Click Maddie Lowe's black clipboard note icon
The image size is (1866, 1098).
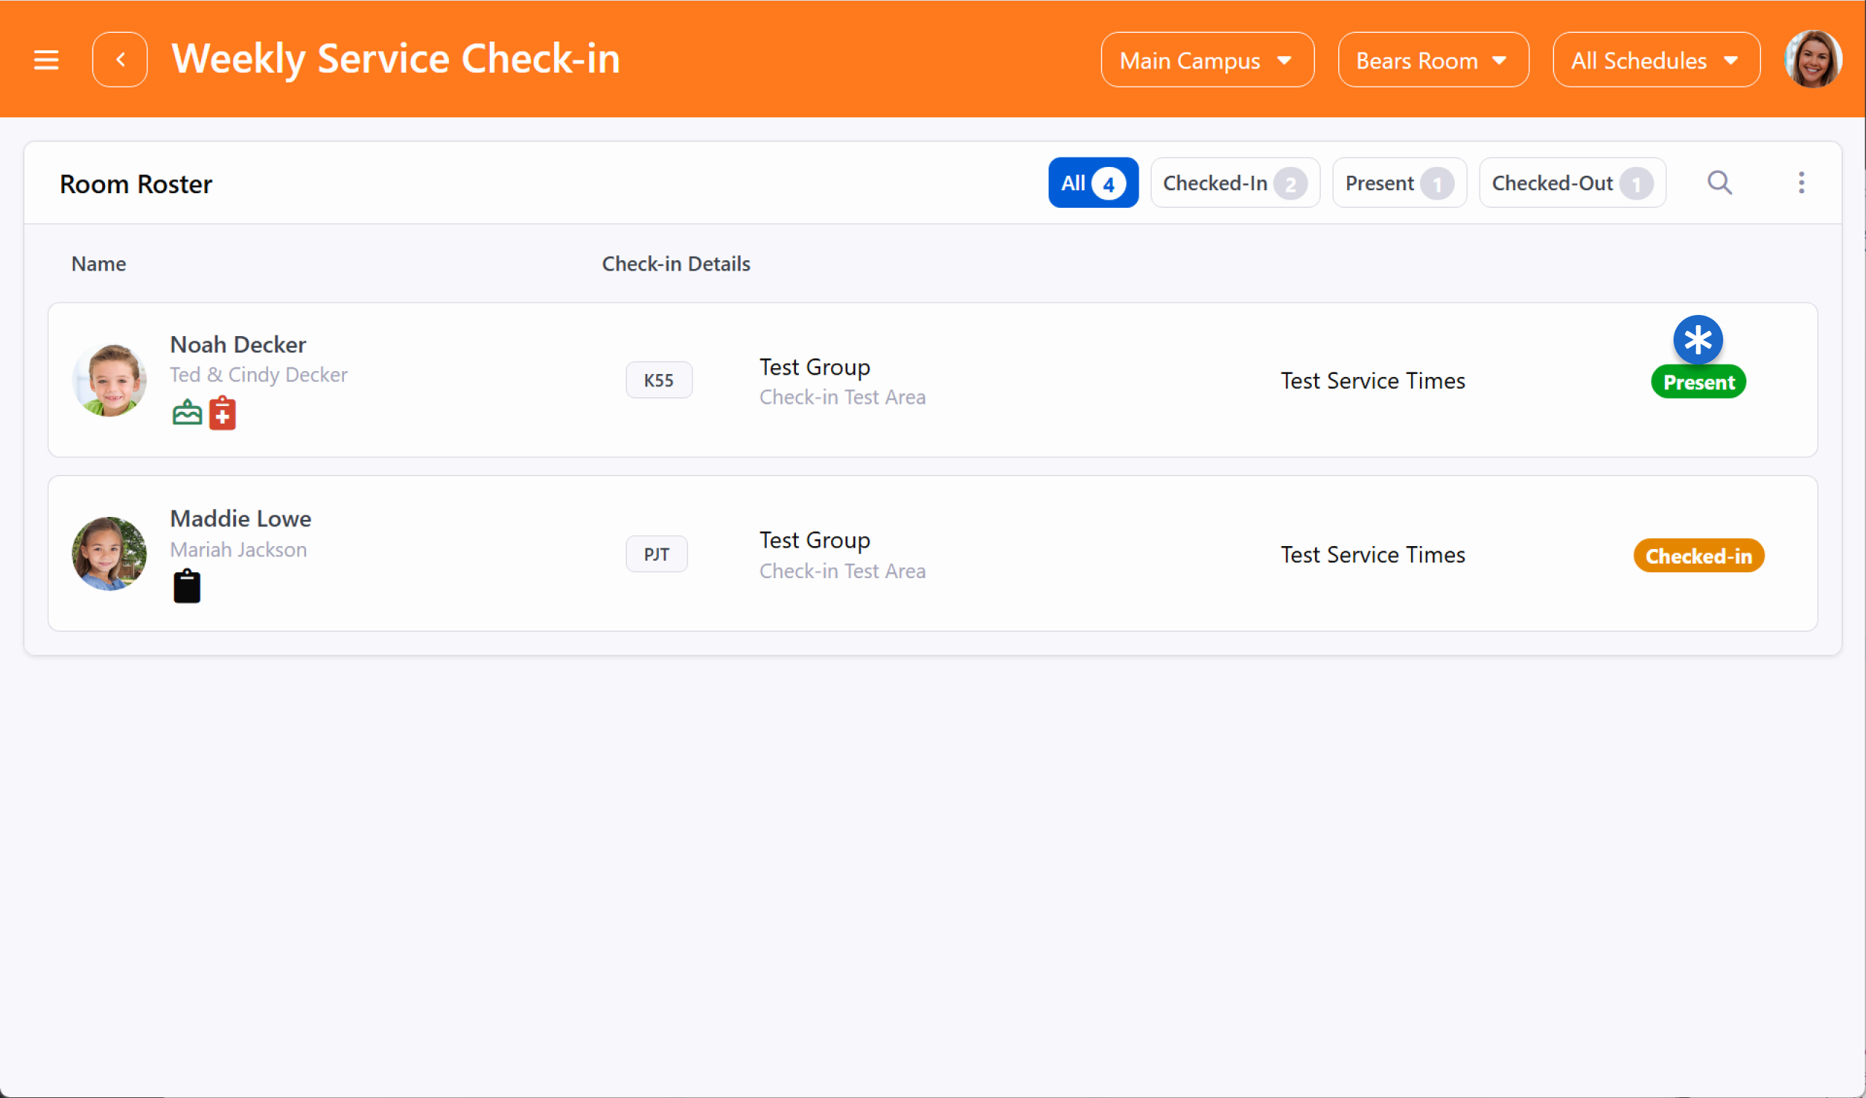[187, 586]
